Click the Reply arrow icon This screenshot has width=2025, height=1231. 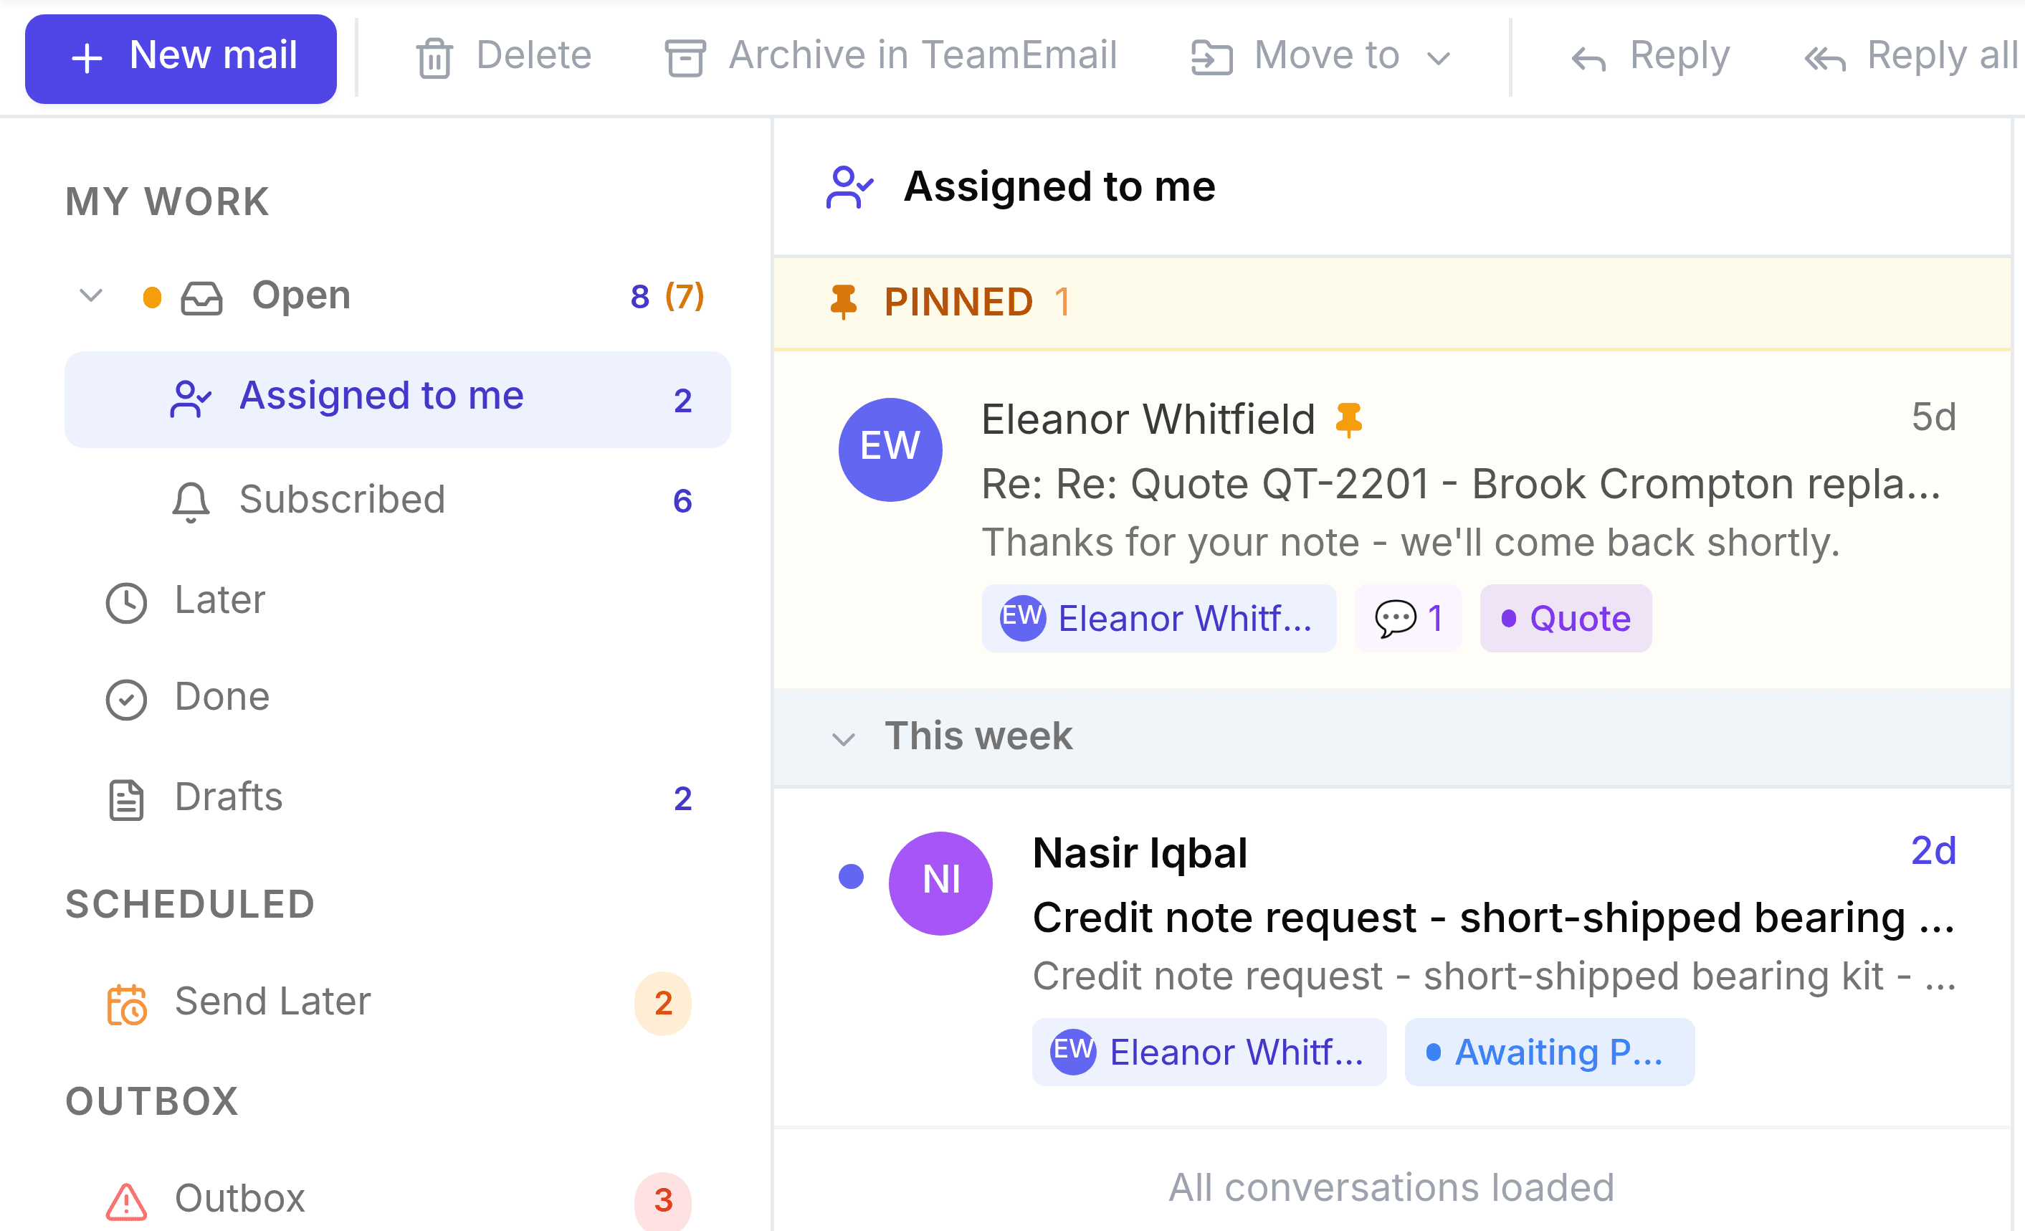click(x=1588, y=60)
